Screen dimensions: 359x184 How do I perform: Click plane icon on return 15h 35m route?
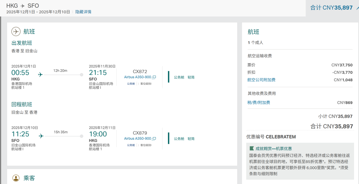click(x=41, y=136)
